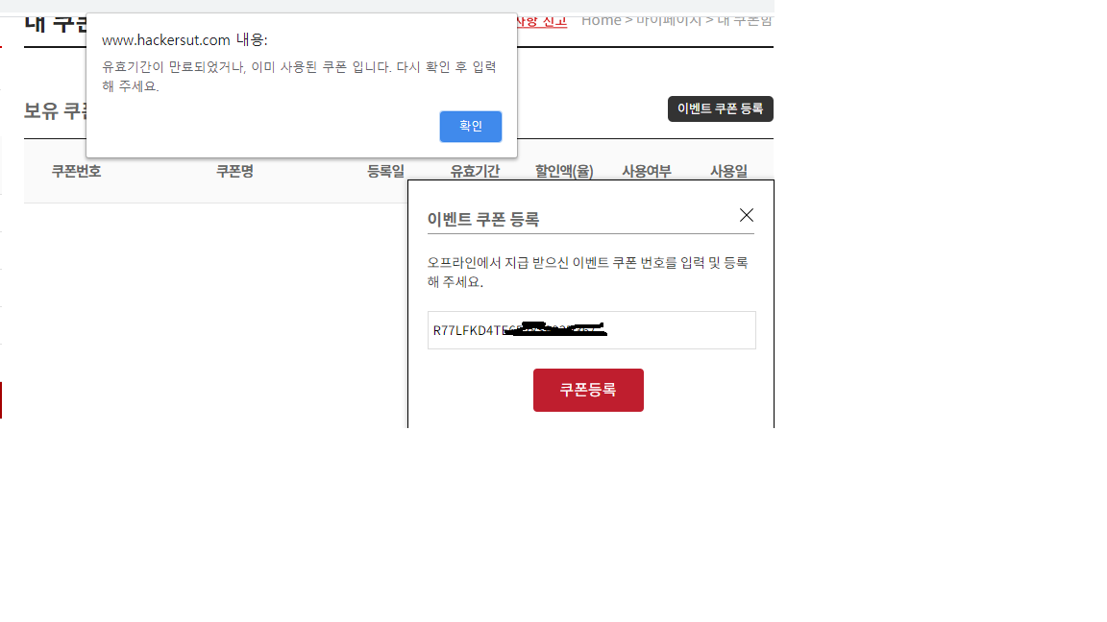Select the 쿠폰번호 column header
Screen dimensions: 1107x622
tap(76, 172)
